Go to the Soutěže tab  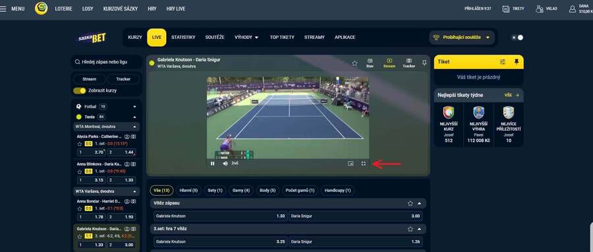click(x=215, y=38)
